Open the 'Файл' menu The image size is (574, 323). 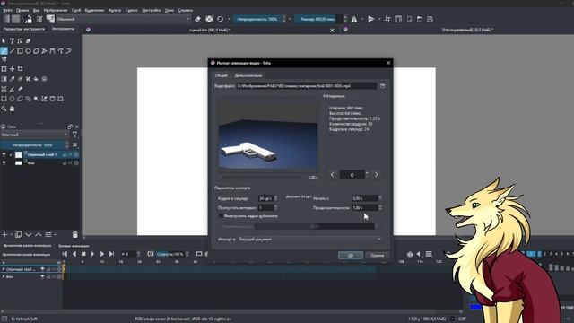pyautogui.click(x=7, y=10)
